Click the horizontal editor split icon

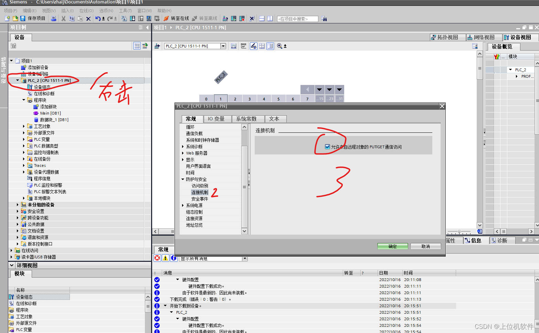(x=262, y=19)
